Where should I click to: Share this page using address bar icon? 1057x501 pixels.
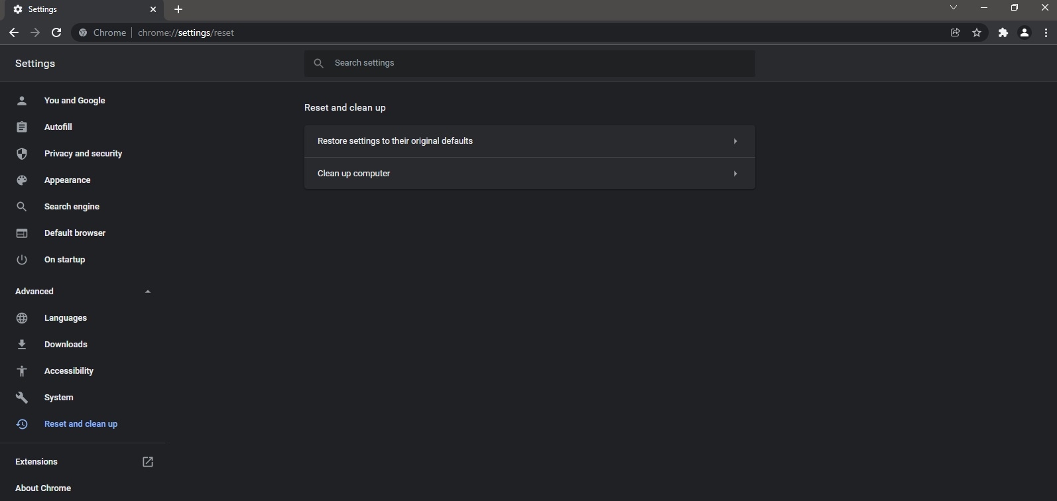click(x=956, y=32)
